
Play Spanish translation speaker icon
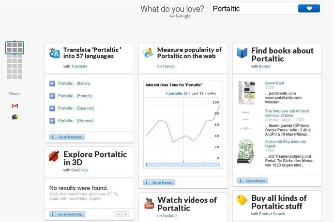pos(52,108)
